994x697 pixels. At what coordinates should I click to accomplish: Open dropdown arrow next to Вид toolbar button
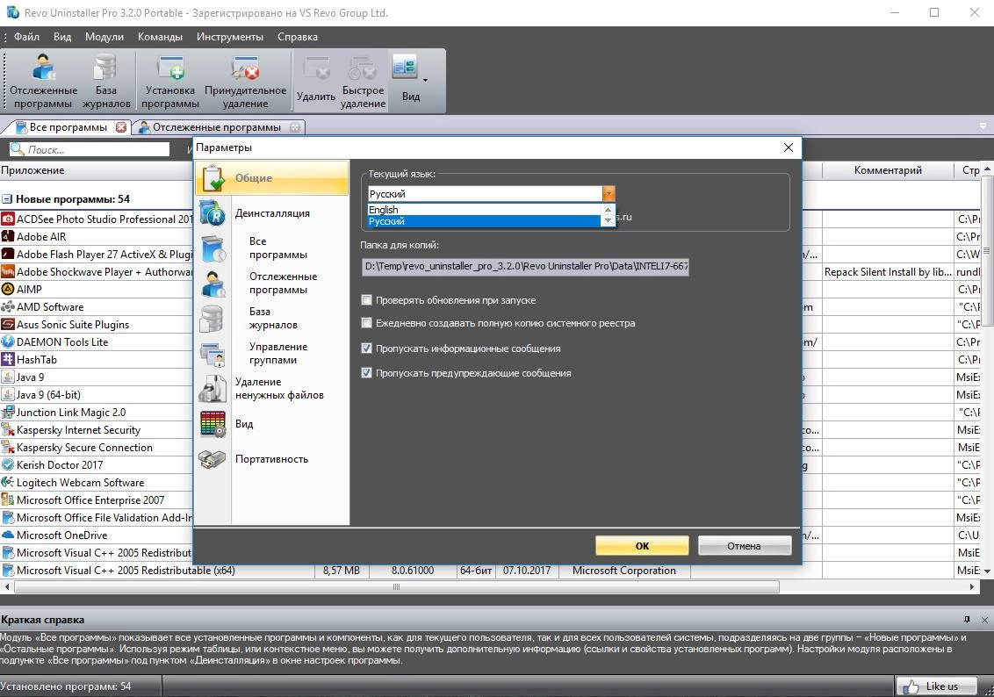[425, 80]
